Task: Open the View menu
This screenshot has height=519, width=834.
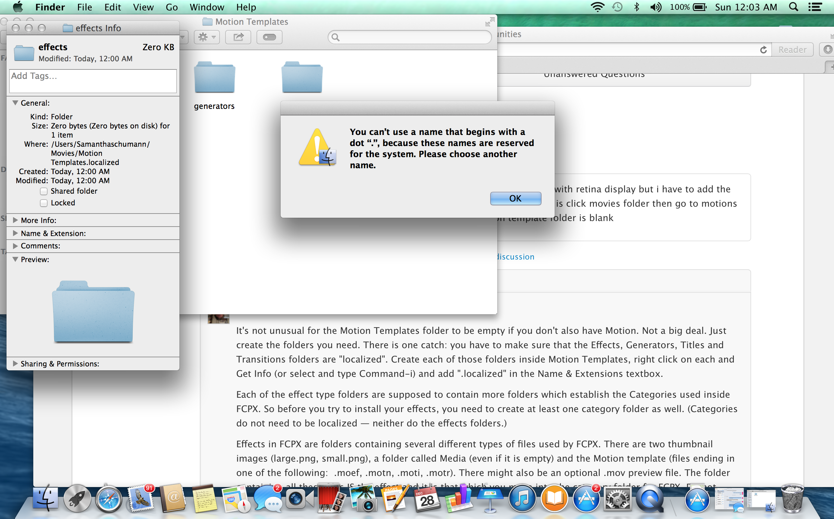Action: point(143,7)
